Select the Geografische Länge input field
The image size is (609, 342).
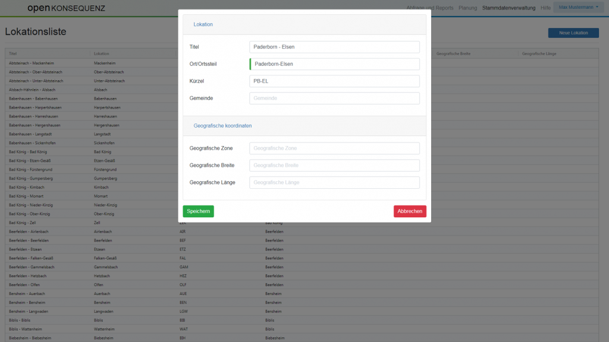pos(334,183)
